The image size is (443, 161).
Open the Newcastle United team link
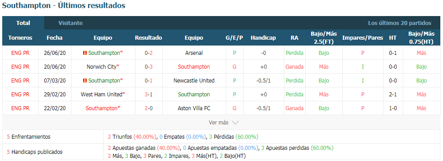coord(194,81)
